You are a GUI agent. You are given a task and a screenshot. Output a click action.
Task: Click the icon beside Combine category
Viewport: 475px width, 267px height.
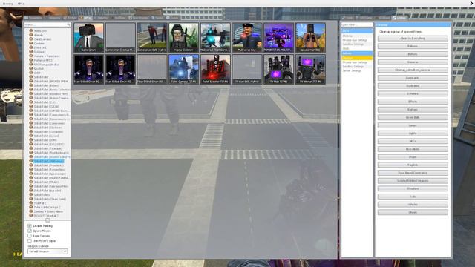(x=31, y=43)
